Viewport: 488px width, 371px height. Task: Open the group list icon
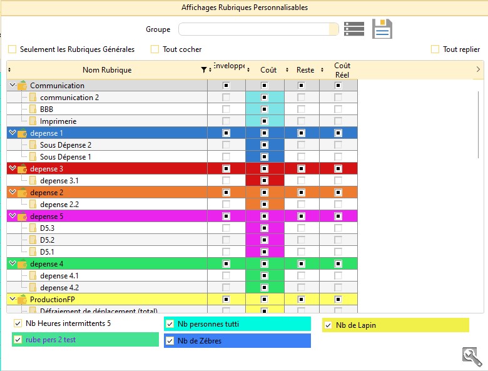point(354,29)
